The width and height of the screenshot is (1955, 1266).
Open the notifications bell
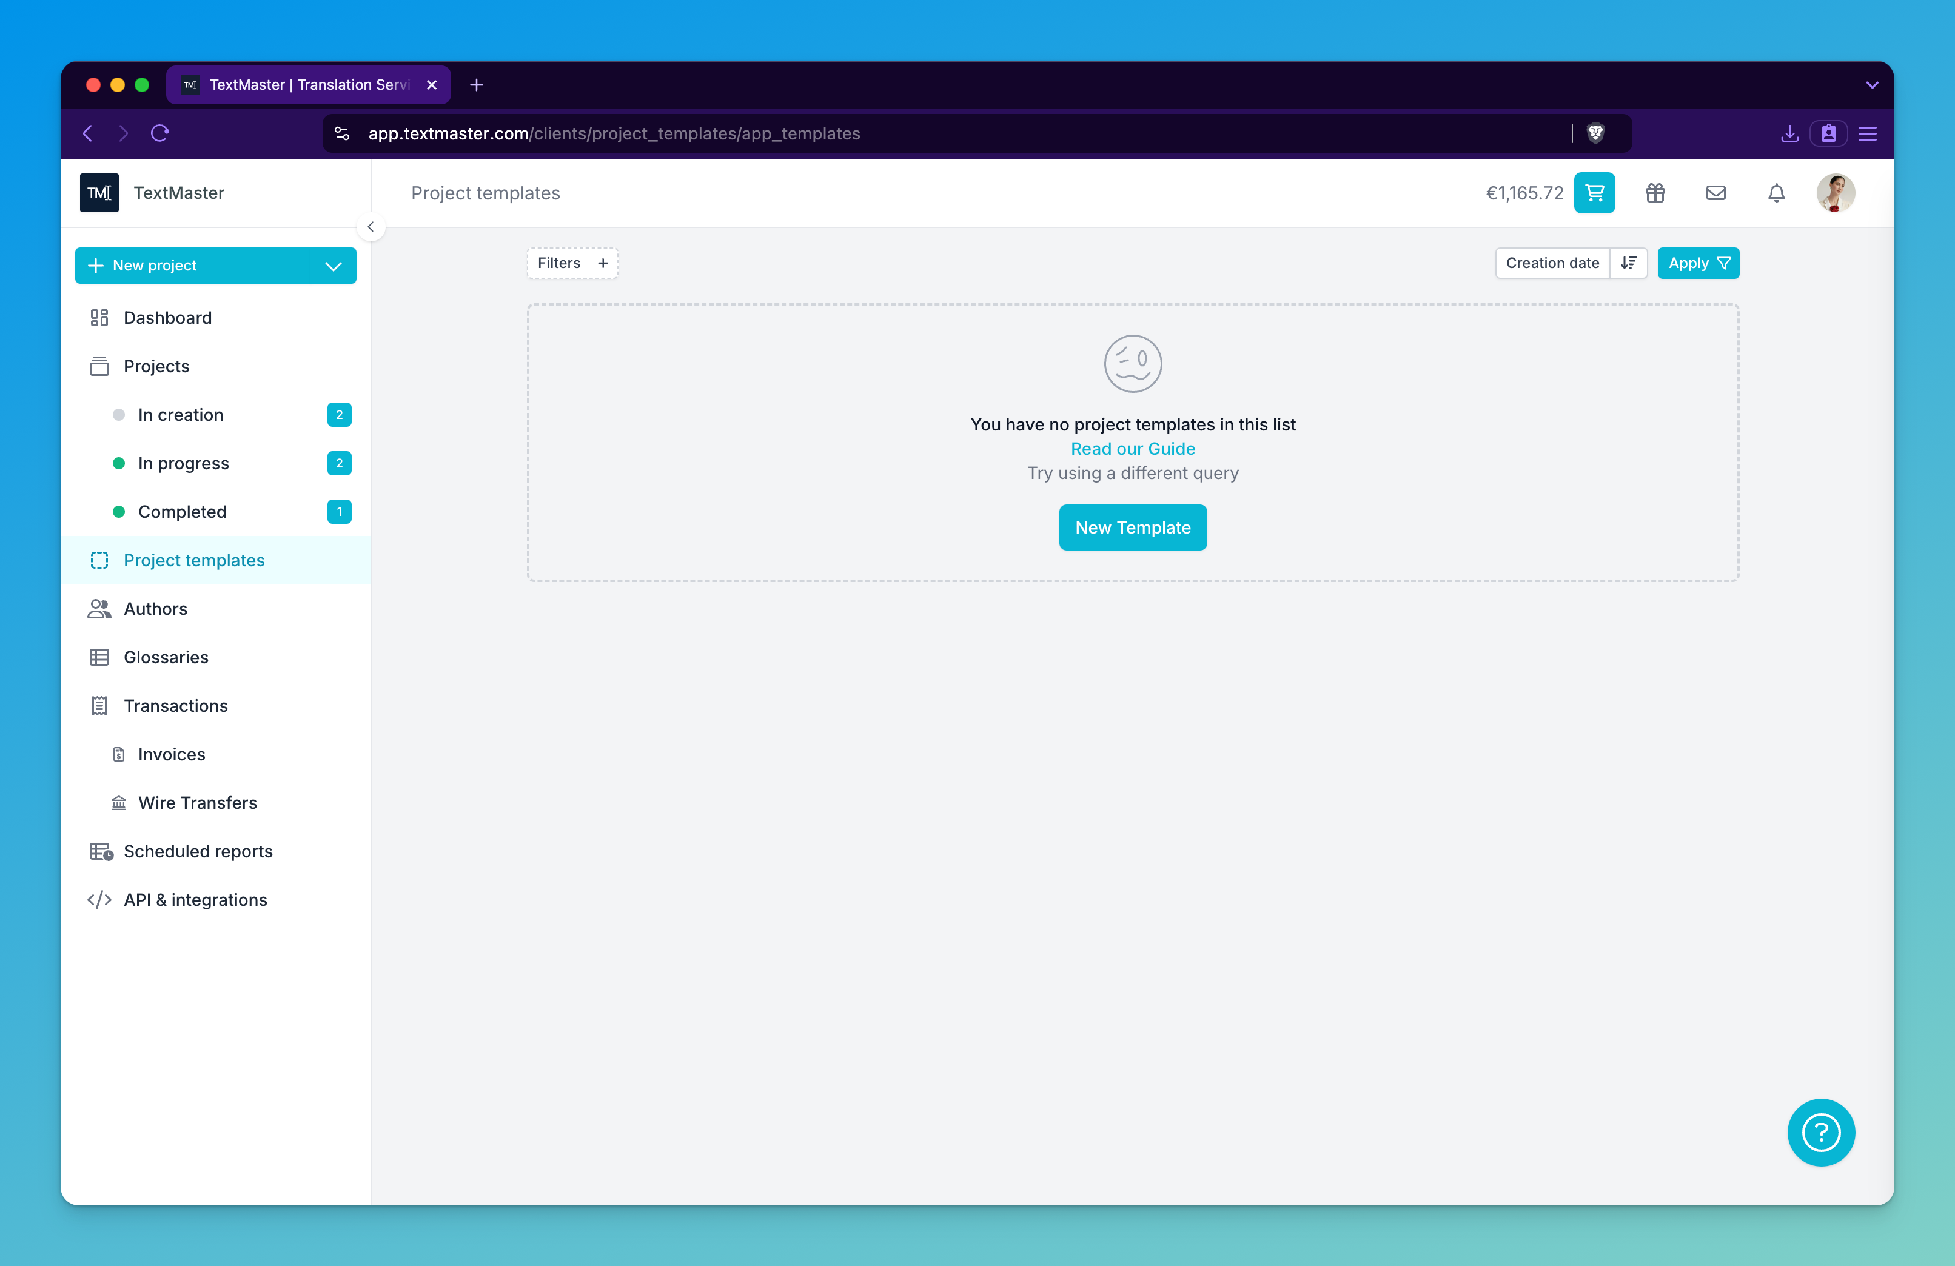[x=1776, y=193]
